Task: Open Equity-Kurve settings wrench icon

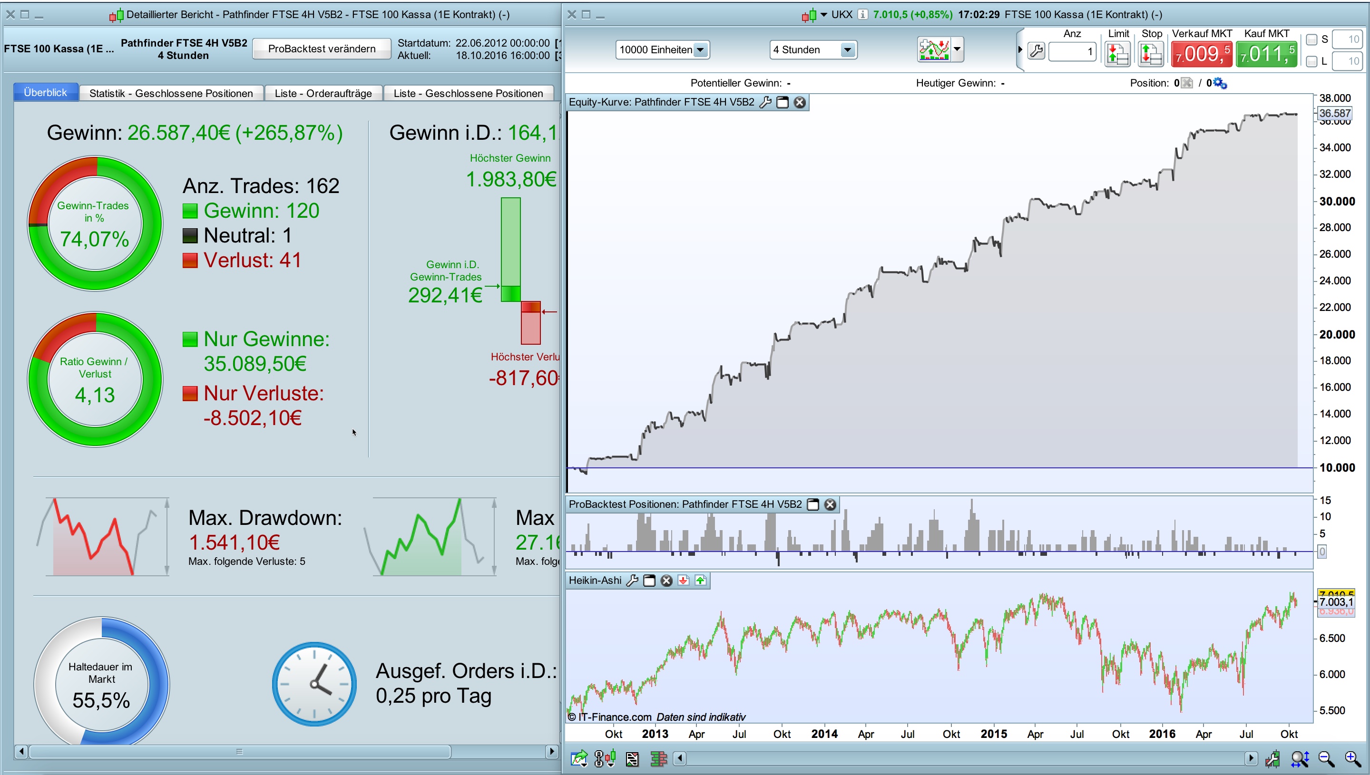Action: (765, 102)
